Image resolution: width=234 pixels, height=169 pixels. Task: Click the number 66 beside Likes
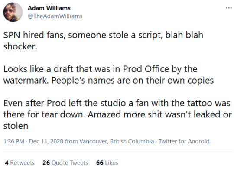100,163
